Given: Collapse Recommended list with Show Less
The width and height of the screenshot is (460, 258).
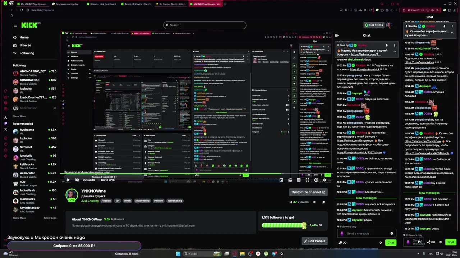Looking at the screenshot, I should (50, 218).
